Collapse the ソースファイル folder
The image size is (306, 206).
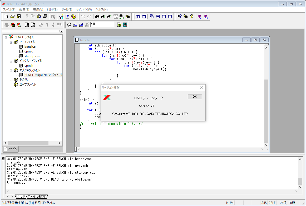(x=11, y=42)
